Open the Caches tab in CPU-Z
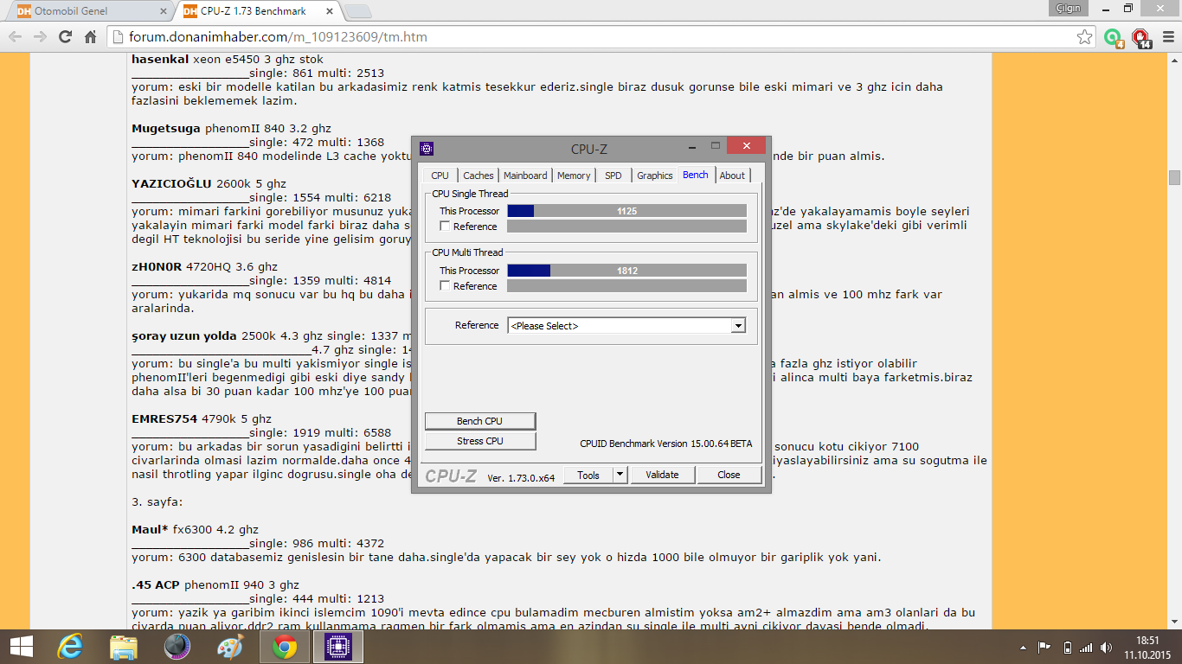Viewport: 1182px width, 664px height. pos(479,176)
